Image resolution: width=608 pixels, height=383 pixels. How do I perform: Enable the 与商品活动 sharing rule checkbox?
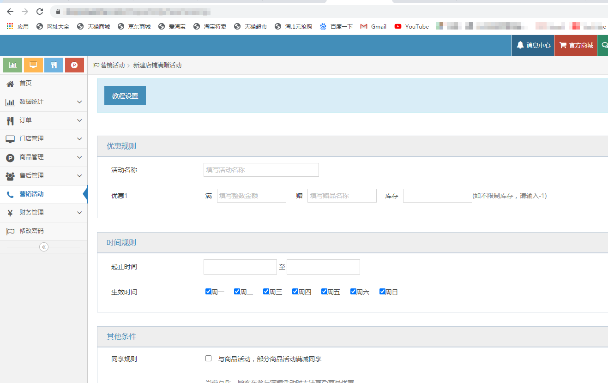(x=209, y=359)
